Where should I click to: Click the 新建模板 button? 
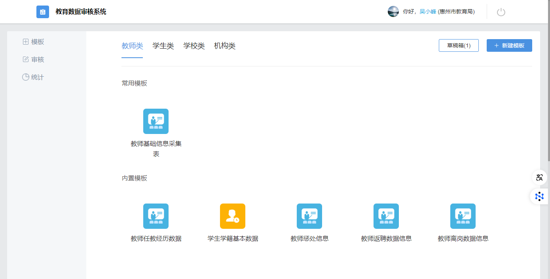pyautogui.click(x=509, y=45)
